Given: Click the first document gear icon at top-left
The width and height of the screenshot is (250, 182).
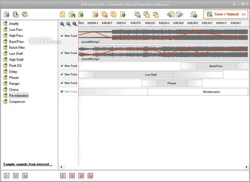Looking at the screenshot, I should point(7,14).
